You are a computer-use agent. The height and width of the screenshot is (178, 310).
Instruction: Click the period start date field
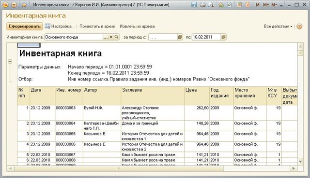(x=163, y=37)
